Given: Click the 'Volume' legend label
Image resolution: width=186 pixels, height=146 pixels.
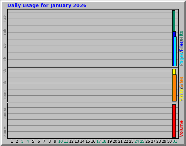Looking at the screenshot, I should pos(181,129).
